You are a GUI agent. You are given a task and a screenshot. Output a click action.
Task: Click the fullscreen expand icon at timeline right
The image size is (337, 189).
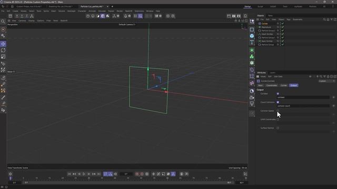tap(245, 174)
